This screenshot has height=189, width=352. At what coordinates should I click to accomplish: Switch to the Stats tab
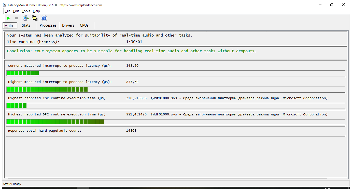26,25
